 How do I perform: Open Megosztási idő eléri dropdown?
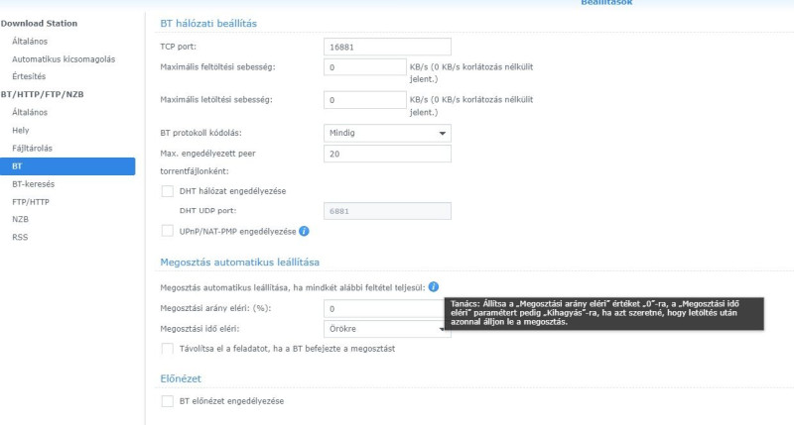tap(387, 329)
